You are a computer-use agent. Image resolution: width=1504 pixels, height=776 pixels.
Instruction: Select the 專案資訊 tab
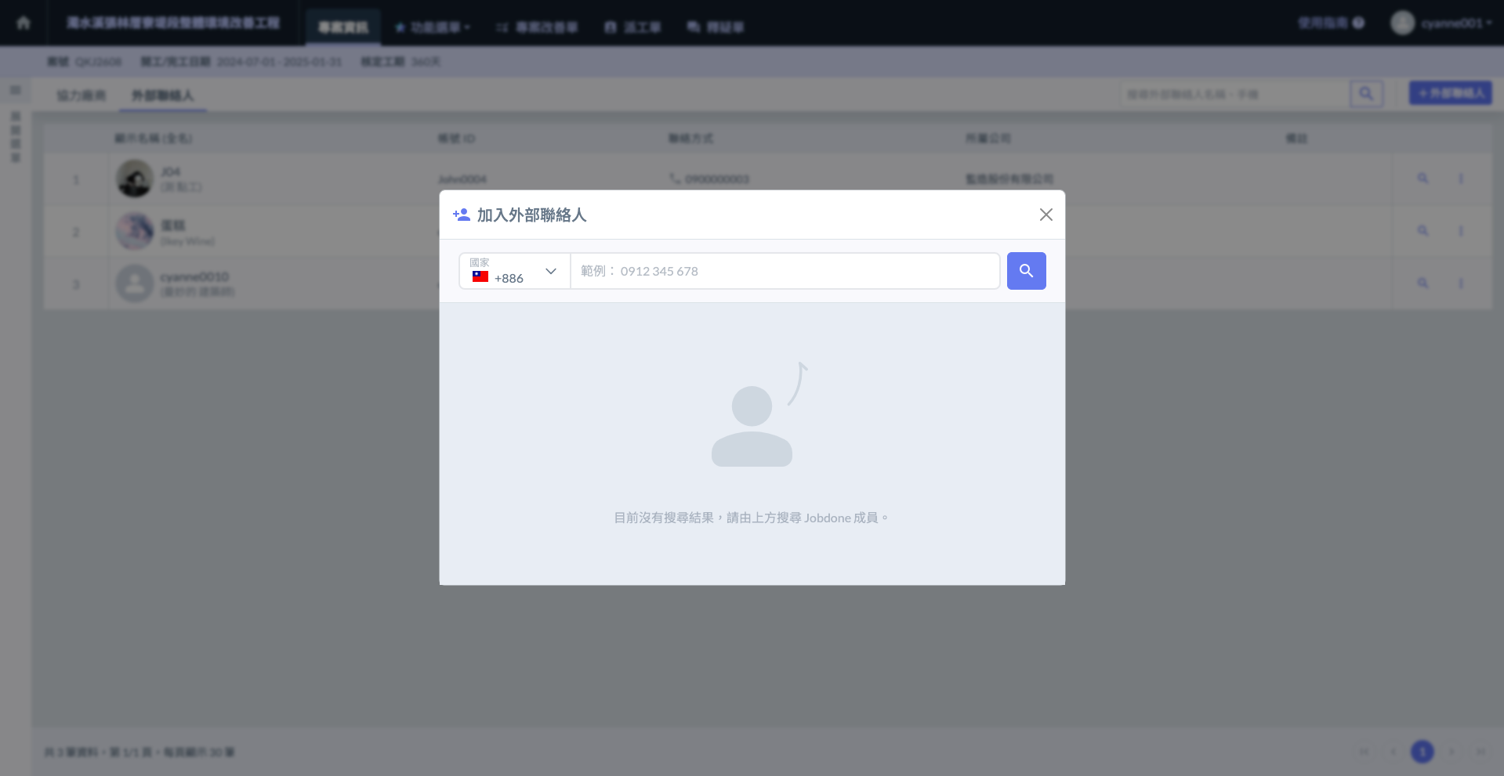[342, 27]
